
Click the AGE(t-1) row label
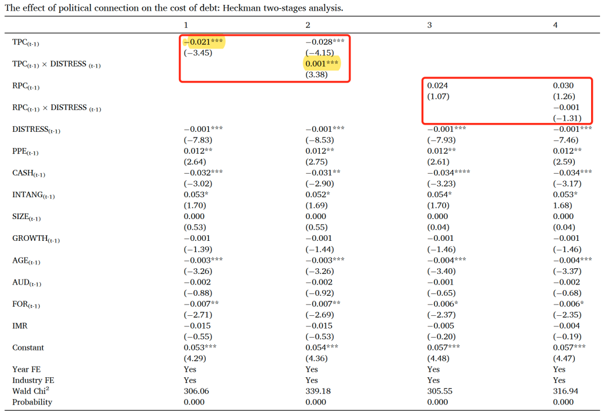coord(26,261)
